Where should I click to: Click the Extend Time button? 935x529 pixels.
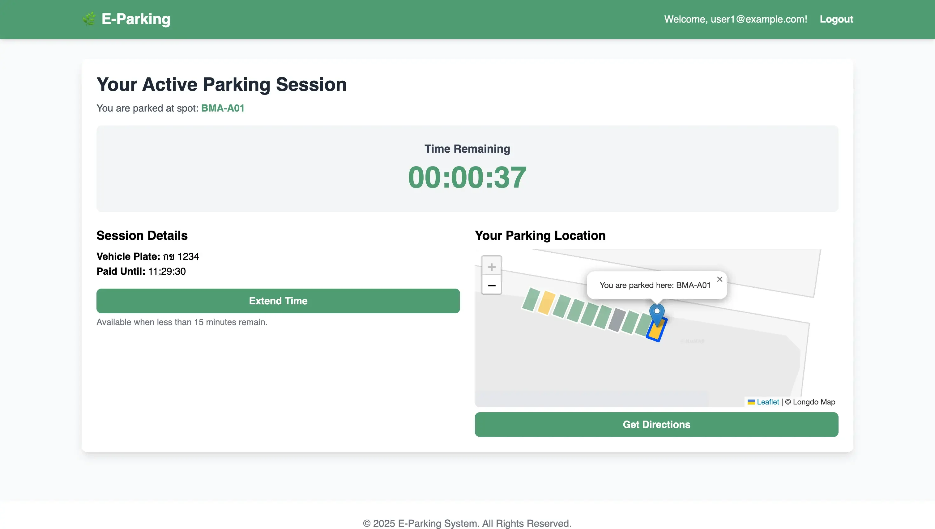[278, 301]
